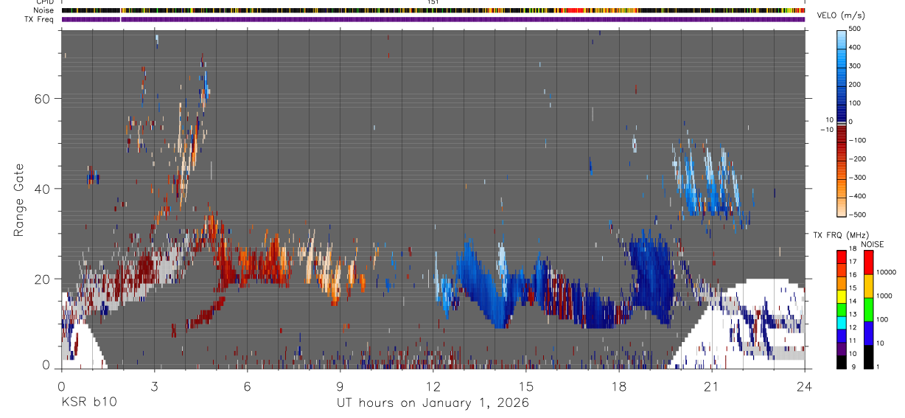Click the x-axis tick label 24
The image size is (905, 418).
coord(805,386)
